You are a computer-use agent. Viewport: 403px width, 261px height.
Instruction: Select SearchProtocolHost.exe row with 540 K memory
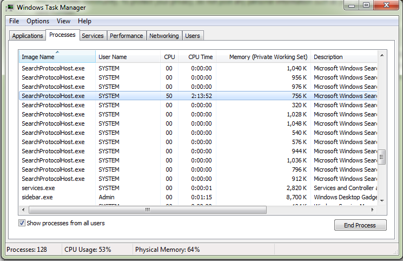[198, 133]
